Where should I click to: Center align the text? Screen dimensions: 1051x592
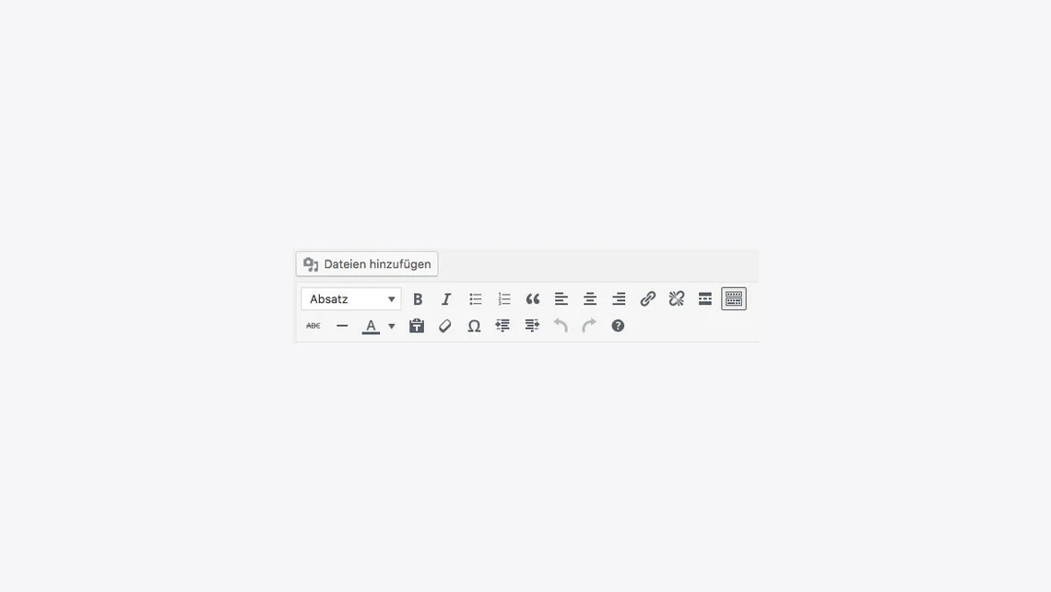coord(590,299)
